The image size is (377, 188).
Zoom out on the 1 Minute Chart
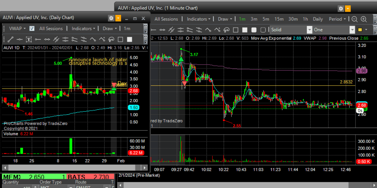[x=354, y=19]
